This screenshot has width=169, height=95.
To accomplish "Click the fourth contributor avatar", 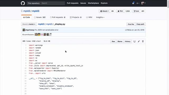I will coord(45,35).
